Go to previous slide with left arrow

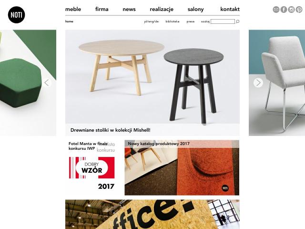[47, 83]
